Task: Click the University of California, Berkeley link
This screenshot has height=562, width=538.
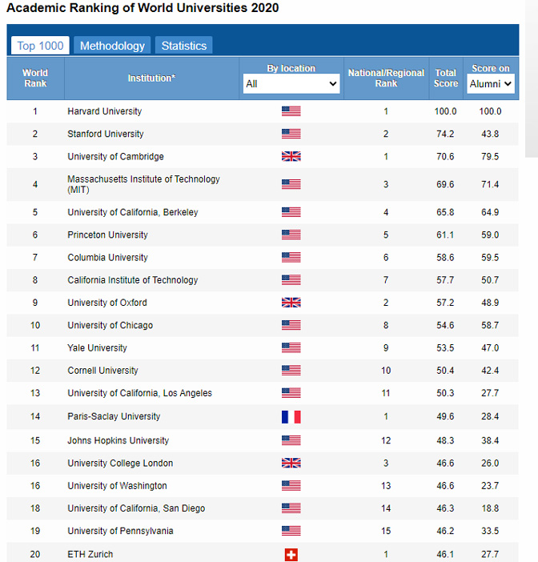Action: (132, 212)
